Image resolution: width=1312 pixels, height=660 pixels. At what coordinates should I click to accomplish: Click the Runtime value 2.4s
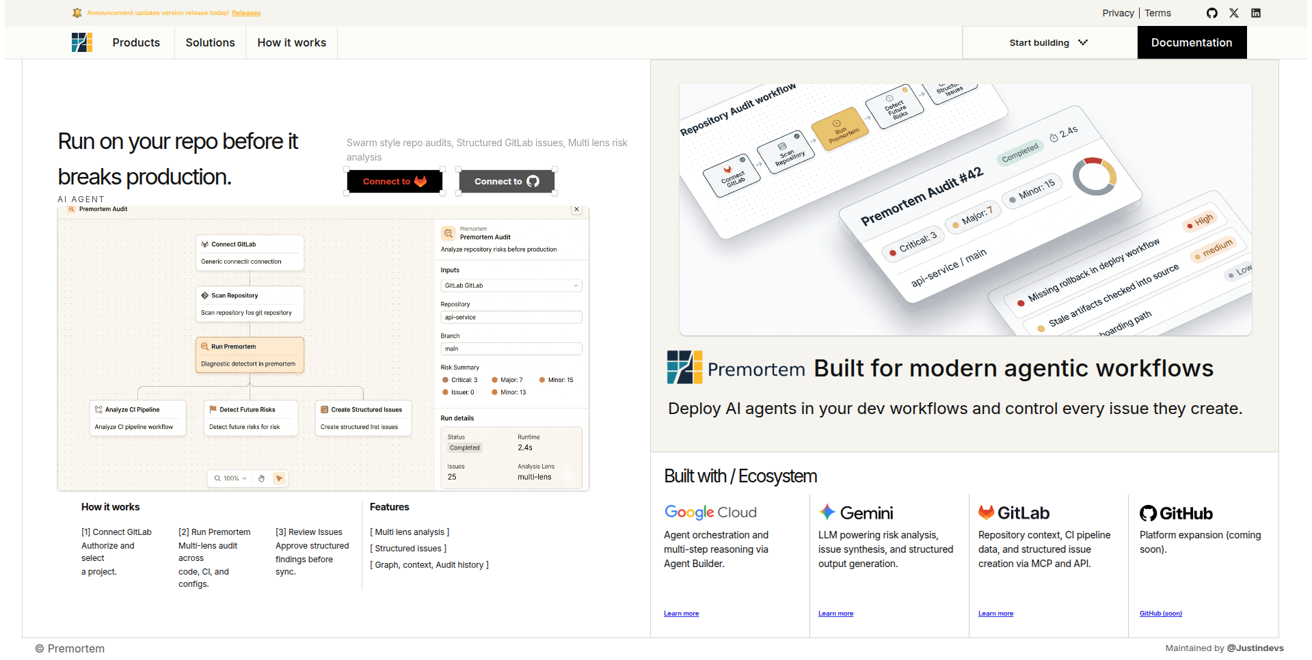525,448
